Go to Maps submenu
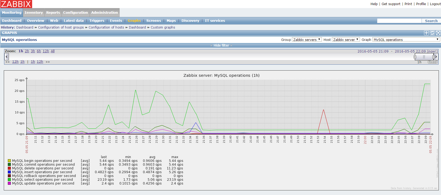Screen dimensions: 441x195 tap(171, 21)
